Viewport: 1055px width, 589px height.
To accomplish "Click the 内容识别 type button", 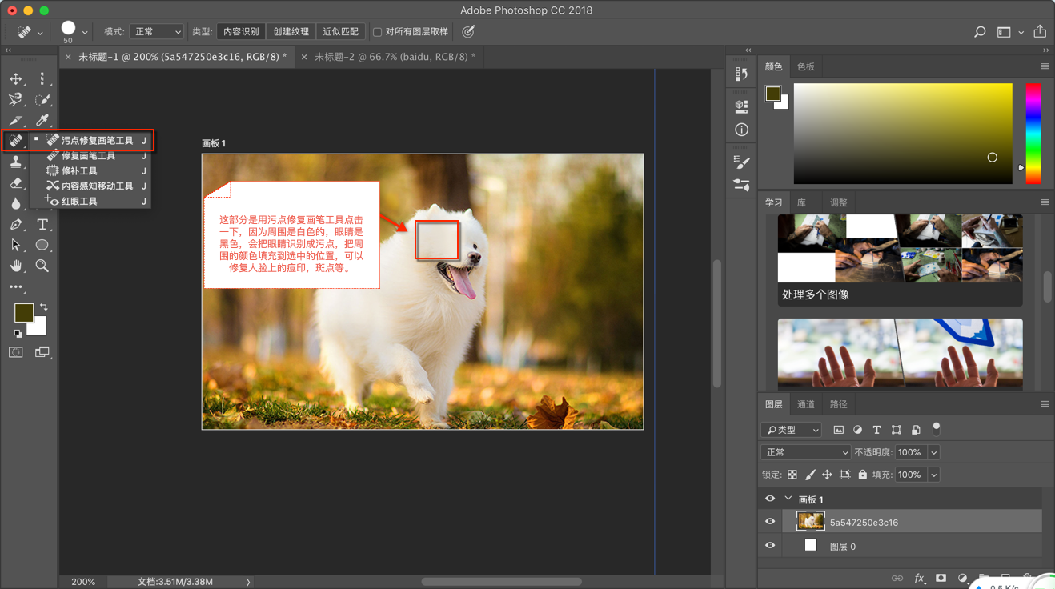I will coord(241,32).
